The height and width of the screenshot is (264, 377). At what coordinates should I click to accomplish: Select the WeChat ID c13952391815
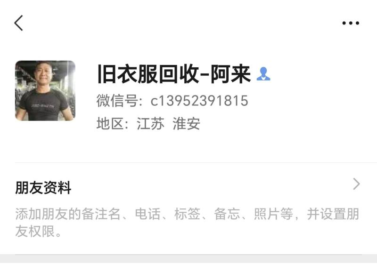click(199, 101)
